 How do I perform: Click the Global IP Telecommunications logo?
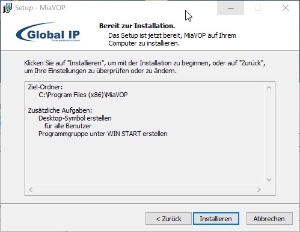pyautogui.click(x=48, y=32)
